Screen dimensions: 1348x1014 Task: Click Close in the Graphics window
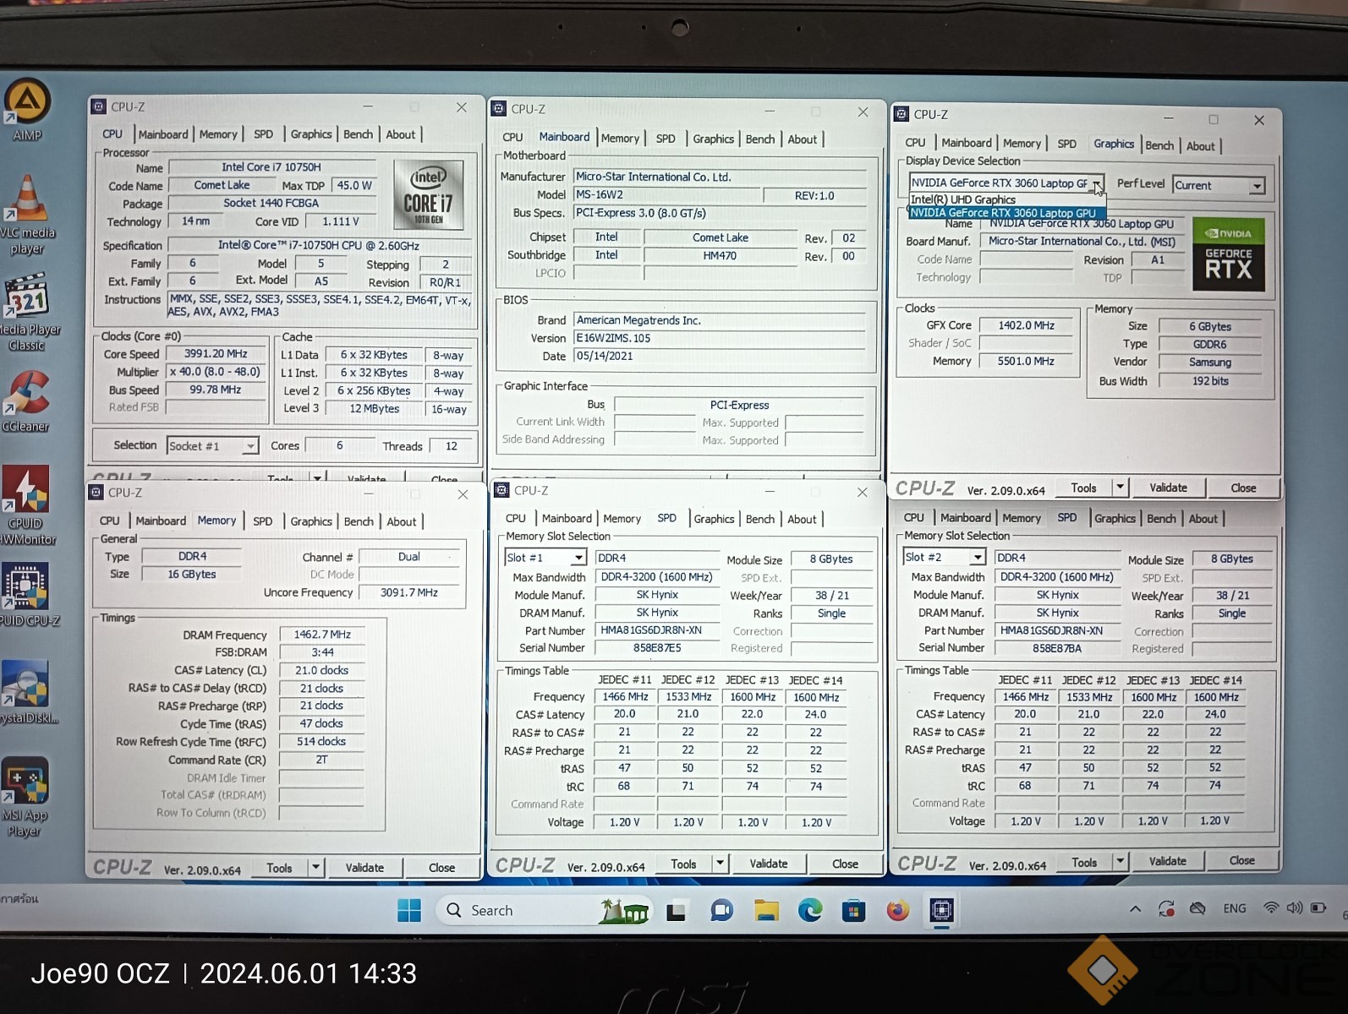[1243, 488]
